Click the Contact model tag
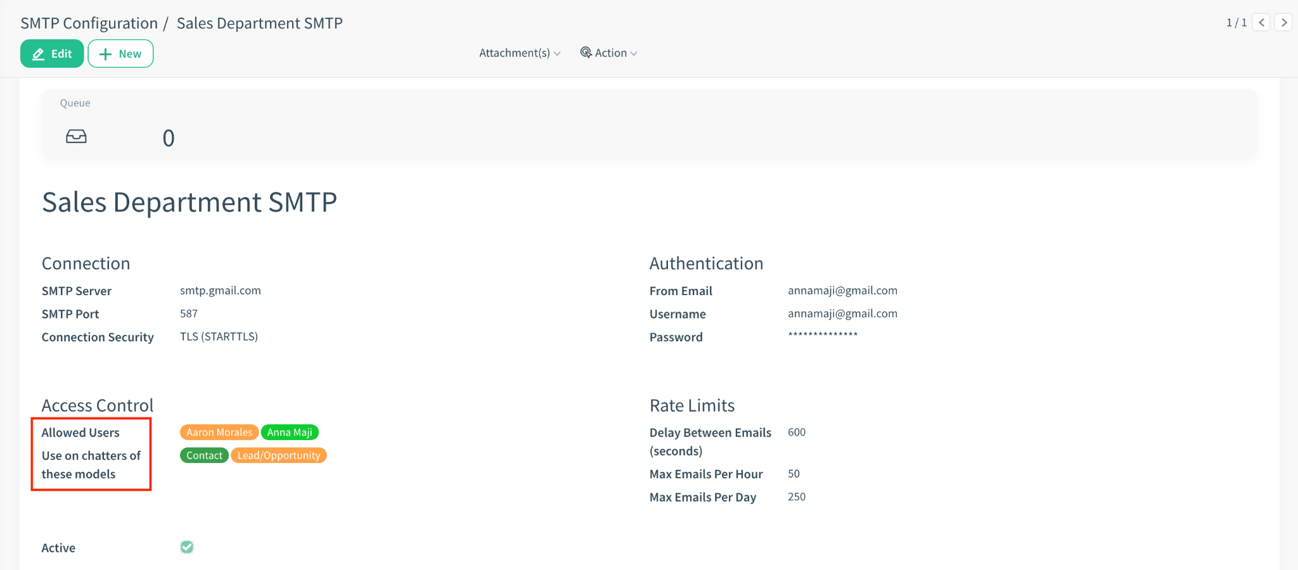The width and height of the screenshot is (1298, 570). click(x=204, y=455)
